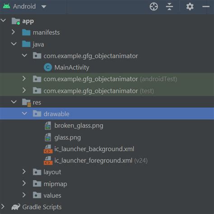Click the app module folder icon
The height and width of the screenshot is (214, 214).
(x=16, y=21)
